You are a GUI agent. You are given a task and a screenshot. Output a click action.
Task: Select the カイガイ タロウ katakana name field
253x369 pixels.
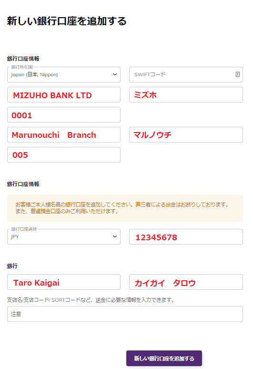tap(186, 282)
